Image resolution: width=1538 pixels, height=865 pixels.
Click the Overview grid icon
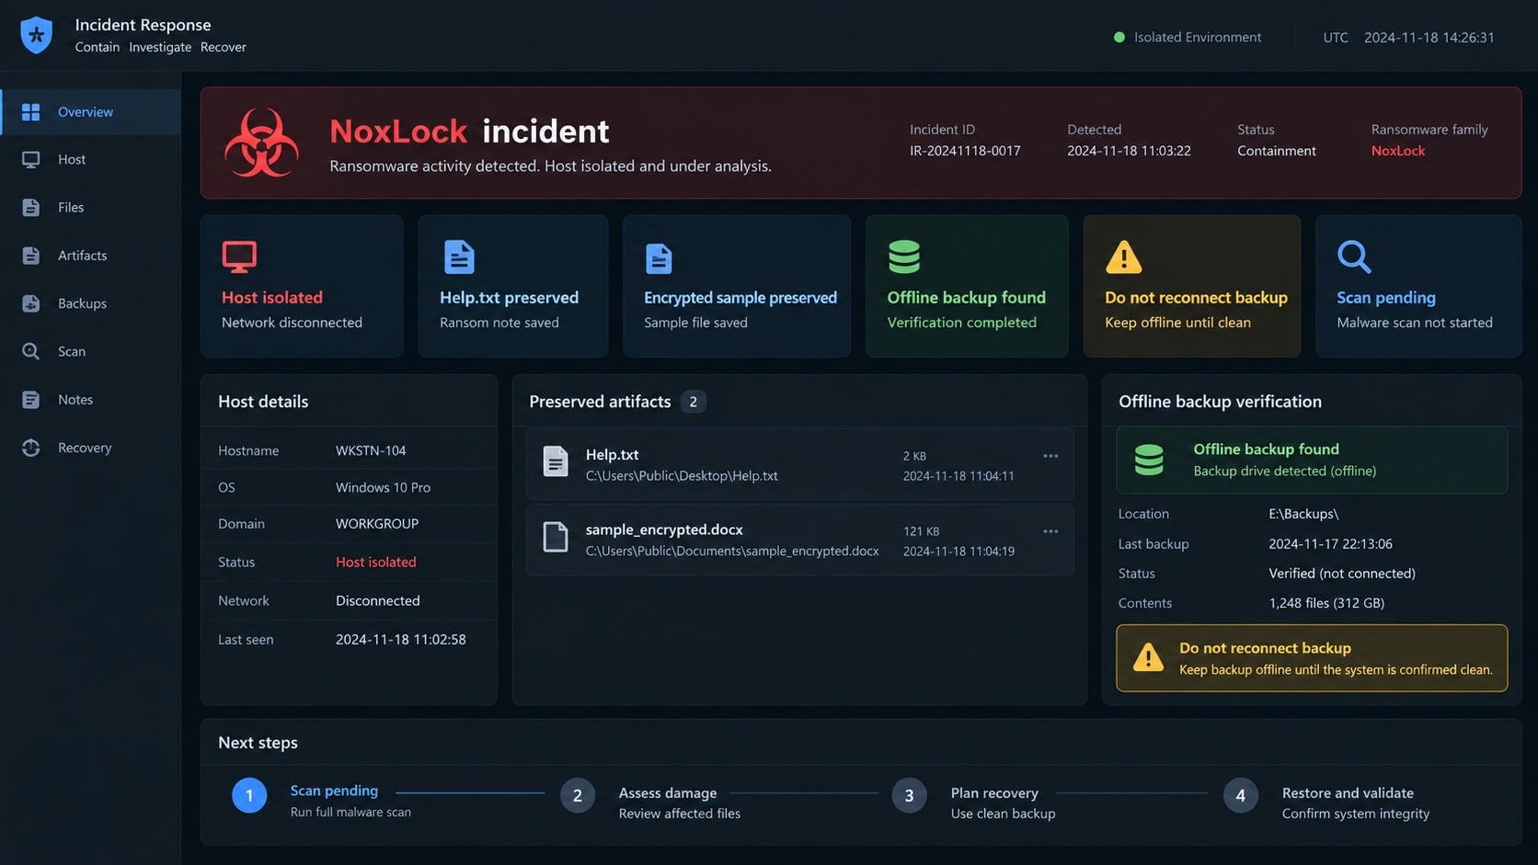(x=30, y=112)
